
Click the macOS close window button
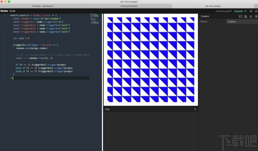click(1, 2)
